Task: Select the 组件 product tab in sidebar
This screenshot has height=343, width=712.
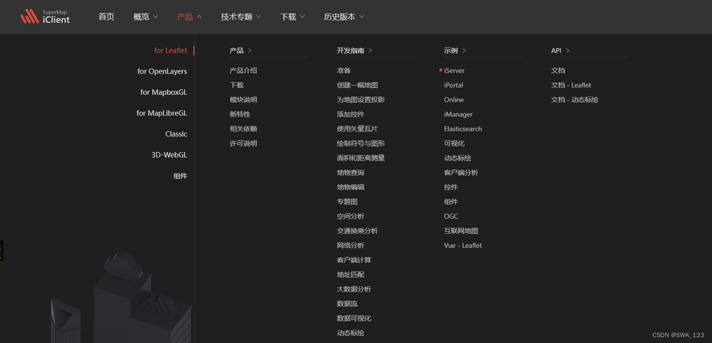Action: point(180,176)
